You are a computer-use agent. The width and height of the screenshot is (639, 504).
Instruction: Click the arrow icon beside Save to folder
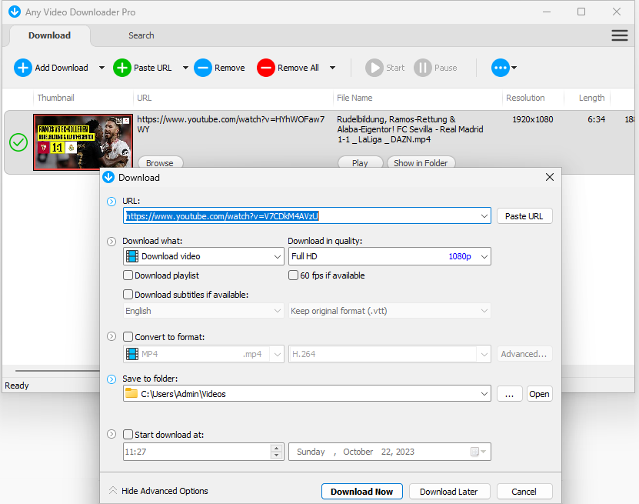[x=111, y=379]
